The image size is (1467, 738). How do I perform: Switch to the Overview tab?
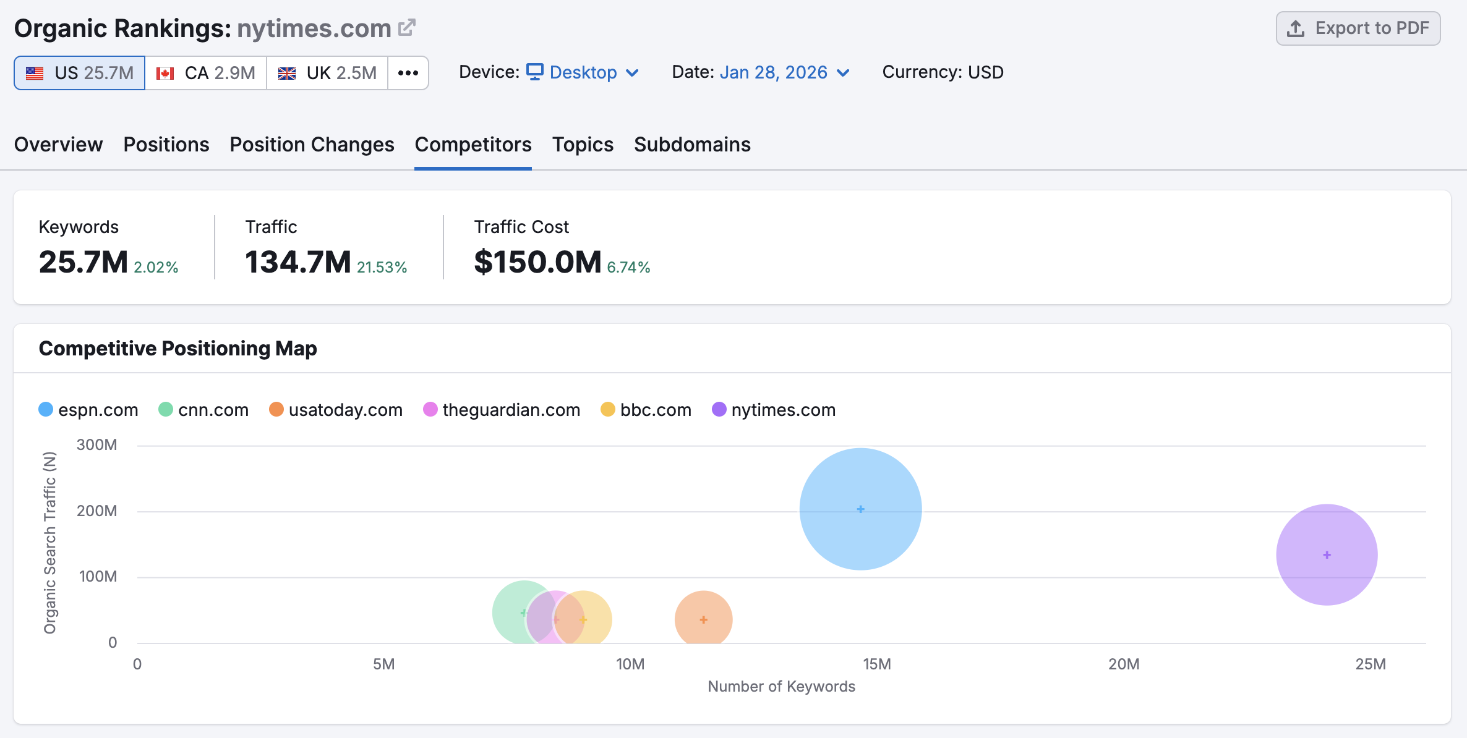[58, 145]
